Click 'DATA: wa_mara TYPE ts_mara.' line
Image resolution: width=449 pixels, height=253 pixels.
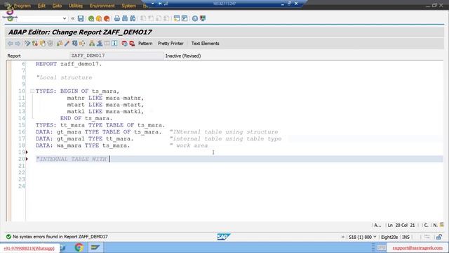click(83, 145)
